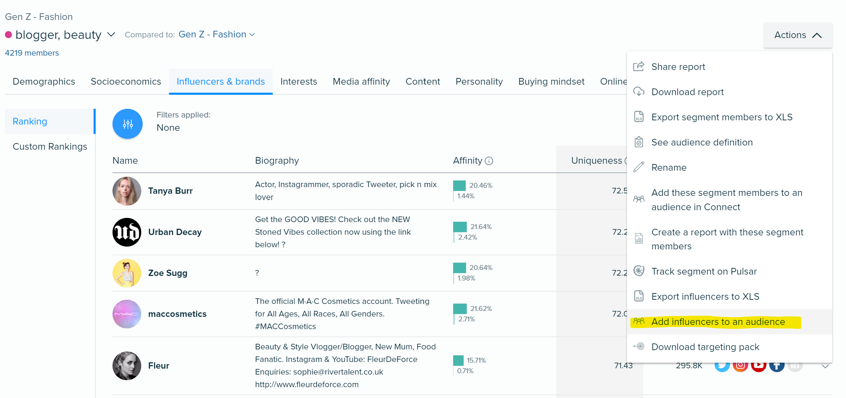Click the 4219 members link

pos(32,53)
